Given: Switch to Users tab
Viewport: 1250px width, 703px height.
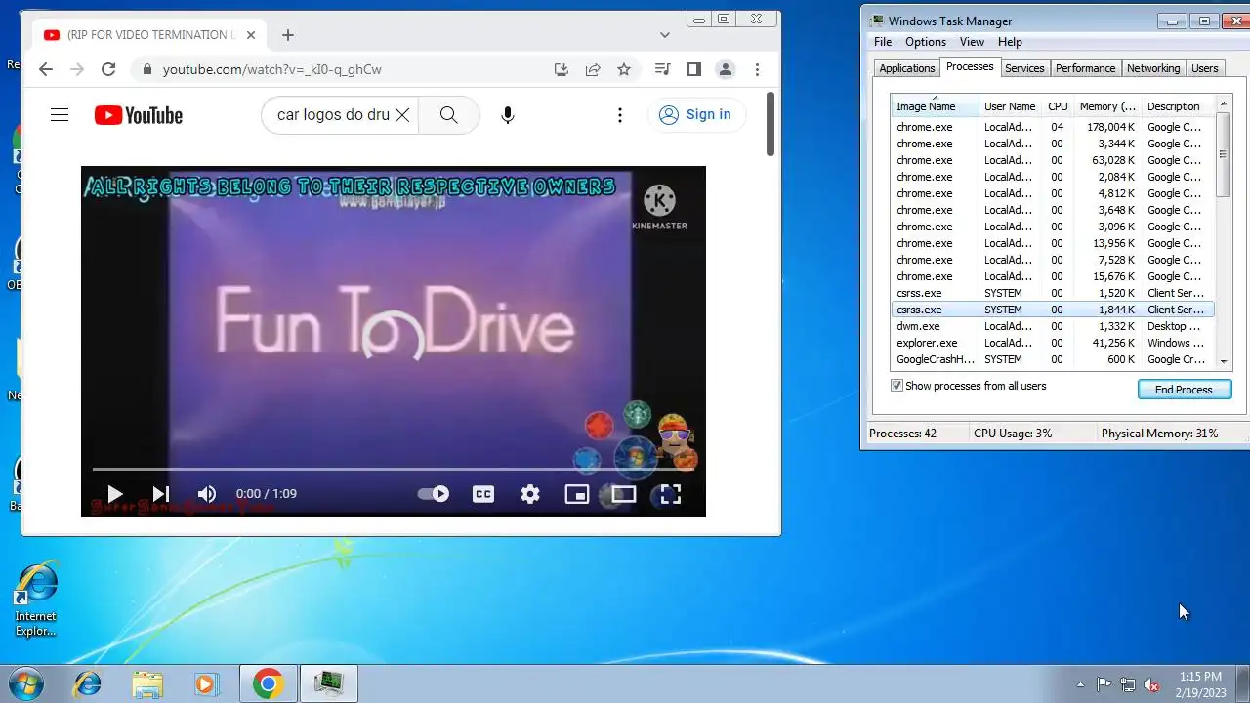Looking at the screenshot, I should tap(1205, 68).
